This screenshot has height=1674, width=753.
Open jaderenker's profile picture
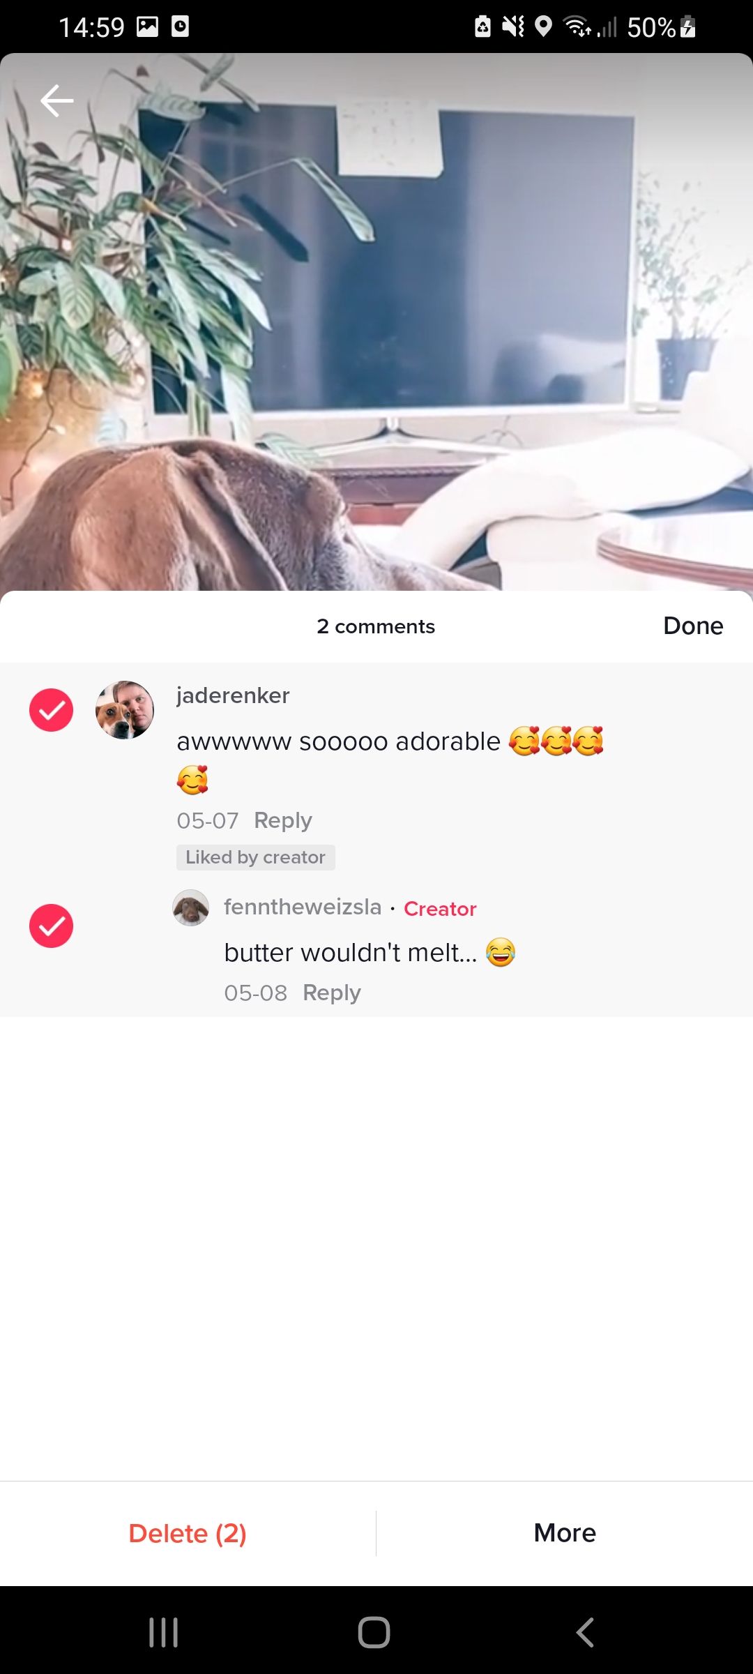click(x=125, y=710)
